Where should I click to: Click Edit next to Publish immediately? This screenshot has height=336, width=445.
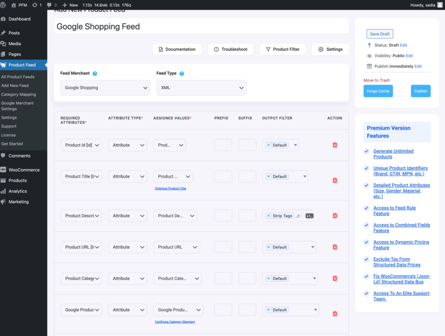pos(418,66)
